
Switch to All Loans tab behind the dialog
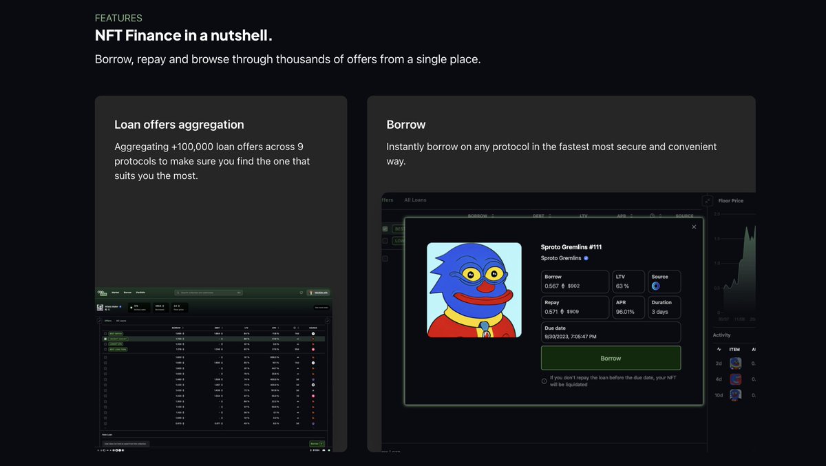click(415, 200)
